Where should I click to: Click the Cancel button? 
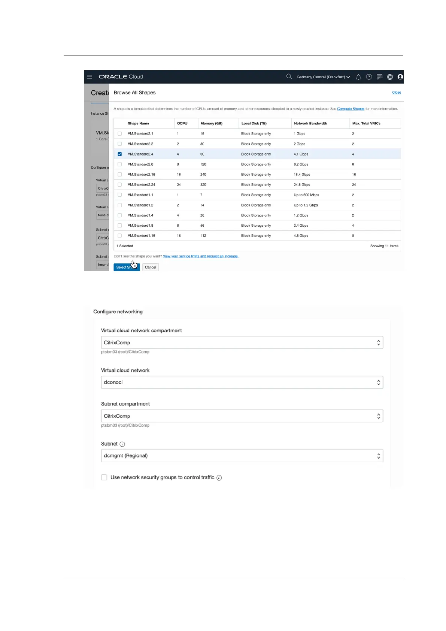coord(151,267)
